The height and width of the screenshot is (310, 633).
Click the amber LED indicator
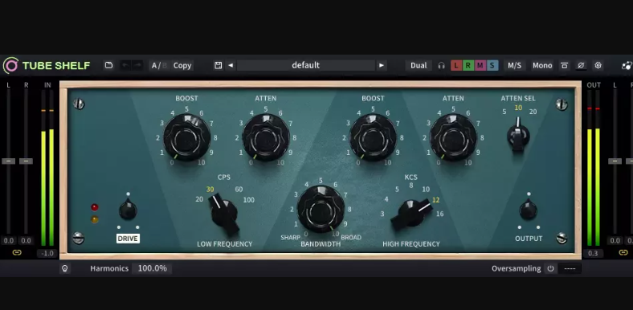coord(95,219)
